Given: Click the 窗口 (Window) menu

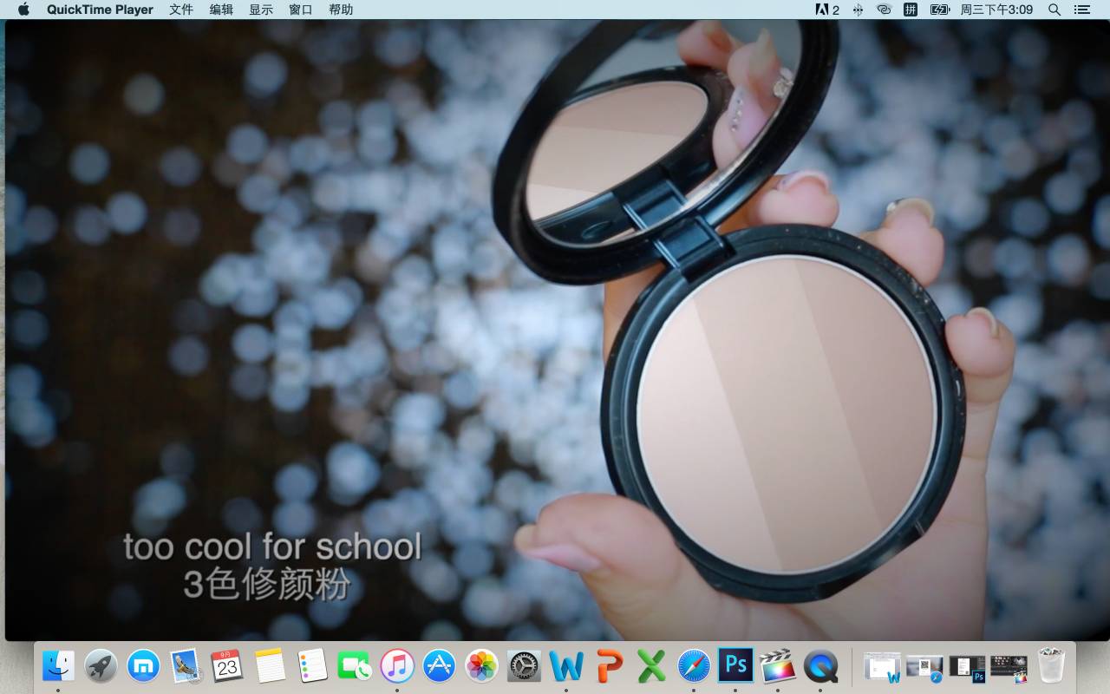Looking at the screenshot, I should pos(301,10).
